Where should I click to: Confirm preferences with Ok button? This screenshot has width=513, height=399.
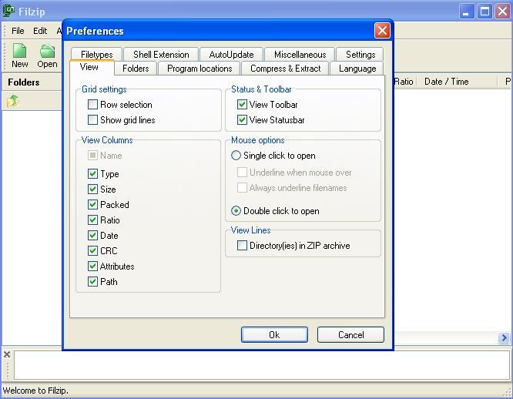point(274,334)
